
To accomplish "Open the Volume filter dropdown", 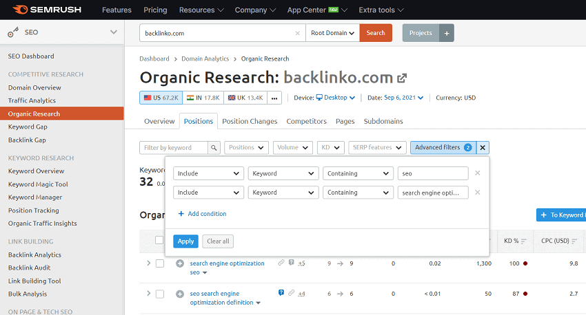I will click(x=292, y=148).
